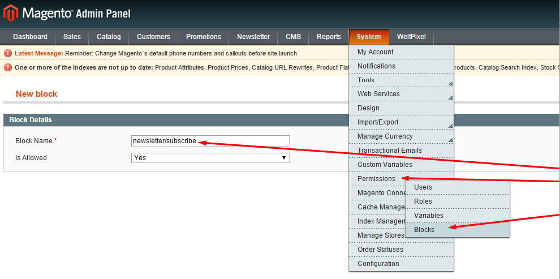Open the WeltPixel menu
Viewport: 560px width, 279px height.
pyautogui.click(x=411, y=37)
